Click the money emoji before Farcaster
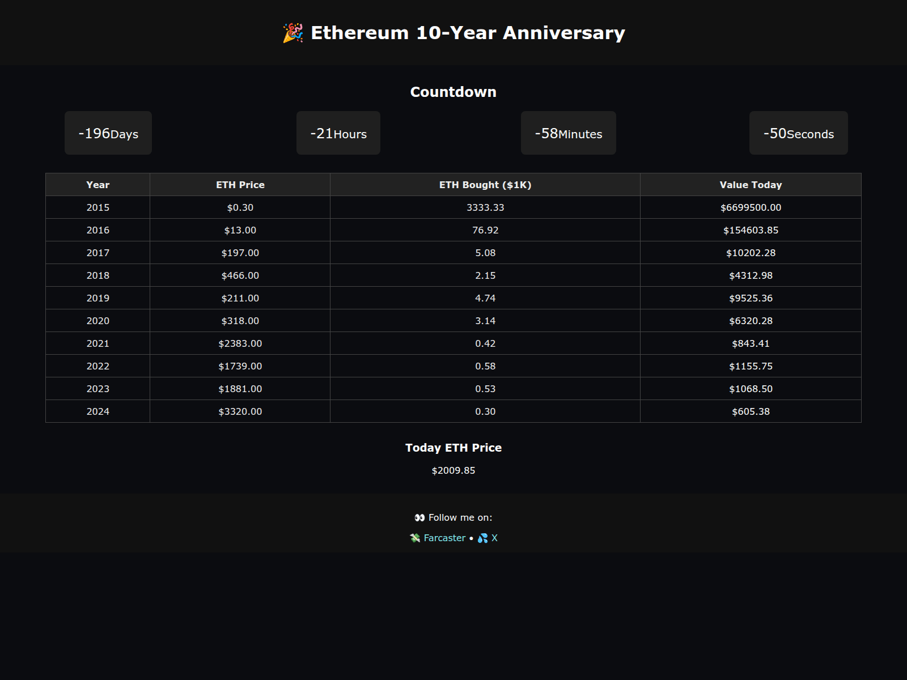907x680 pixels. pyautogui.click(x=415, y=538)
